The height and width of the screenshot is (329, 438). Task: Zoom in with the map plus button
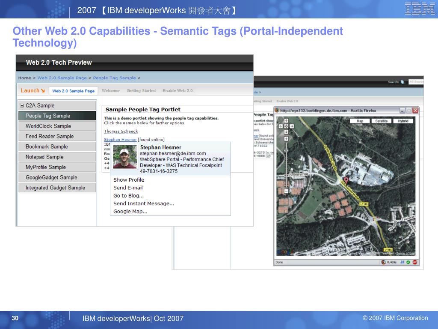(x=286, y=139)
